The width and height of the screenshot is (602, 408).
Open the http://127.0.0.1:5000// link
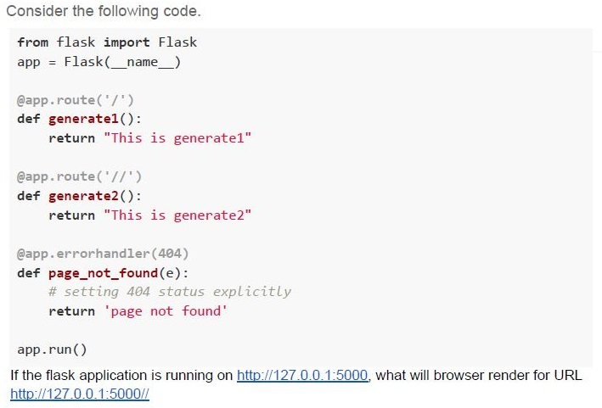point(80,394)
